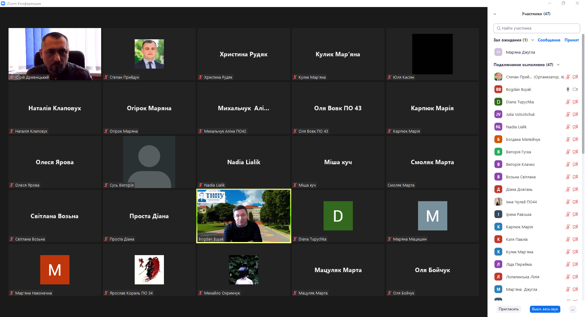Select Богдана Матвійчук in the participant list

point(523,139)
